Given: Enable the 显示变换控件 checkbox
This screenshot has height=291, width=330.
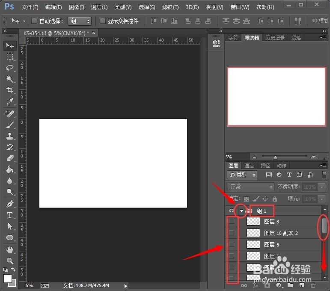Looking at the screenshot, I should tap(102, 21).
